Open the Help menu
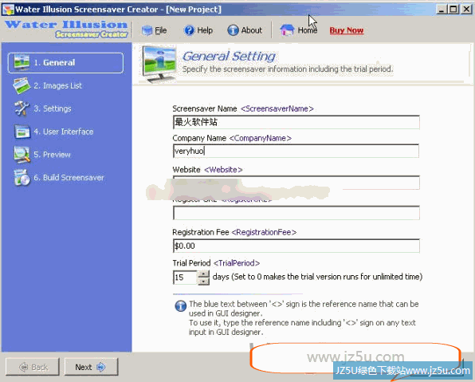 (198, 30)
